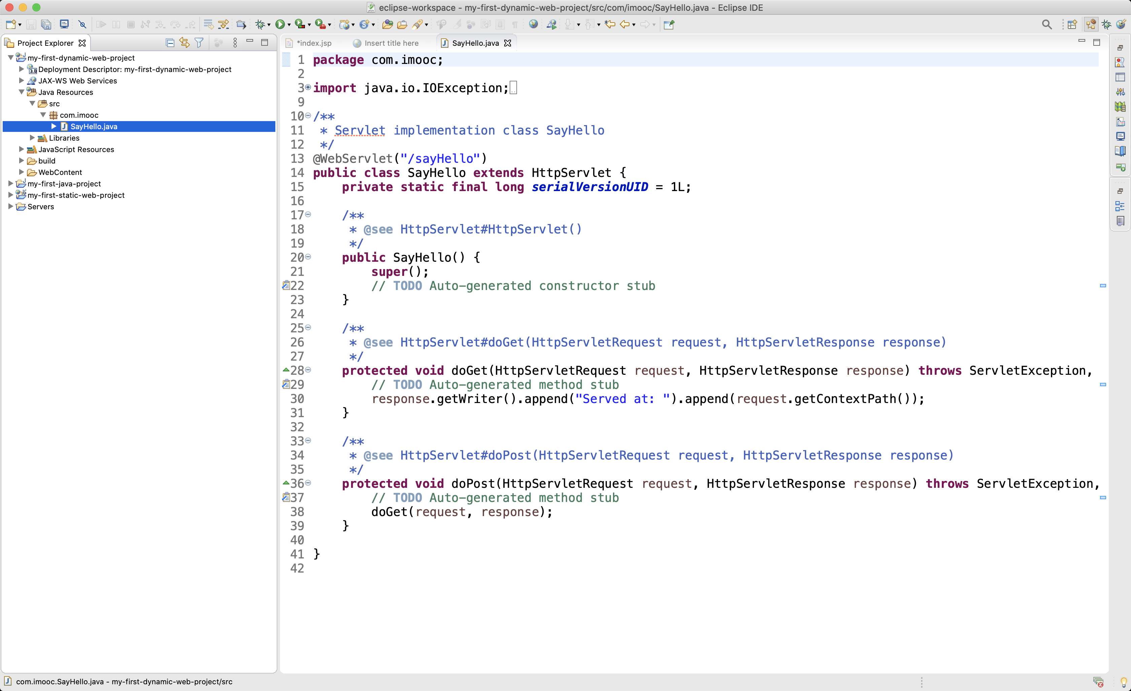The image size is (1131, 691).
Task: Open the Markers view icon in right trim
Action: (1120, 62)
